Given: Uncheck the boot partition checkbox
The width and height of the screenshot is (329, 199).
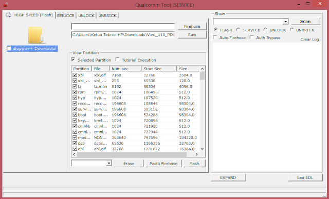Looking at the screenshot, I should coord(75,115).
